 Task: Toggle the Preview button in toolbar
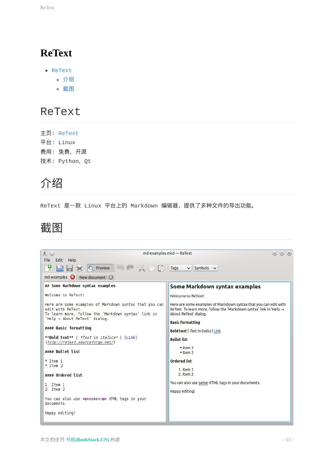(x=100, y=268)
